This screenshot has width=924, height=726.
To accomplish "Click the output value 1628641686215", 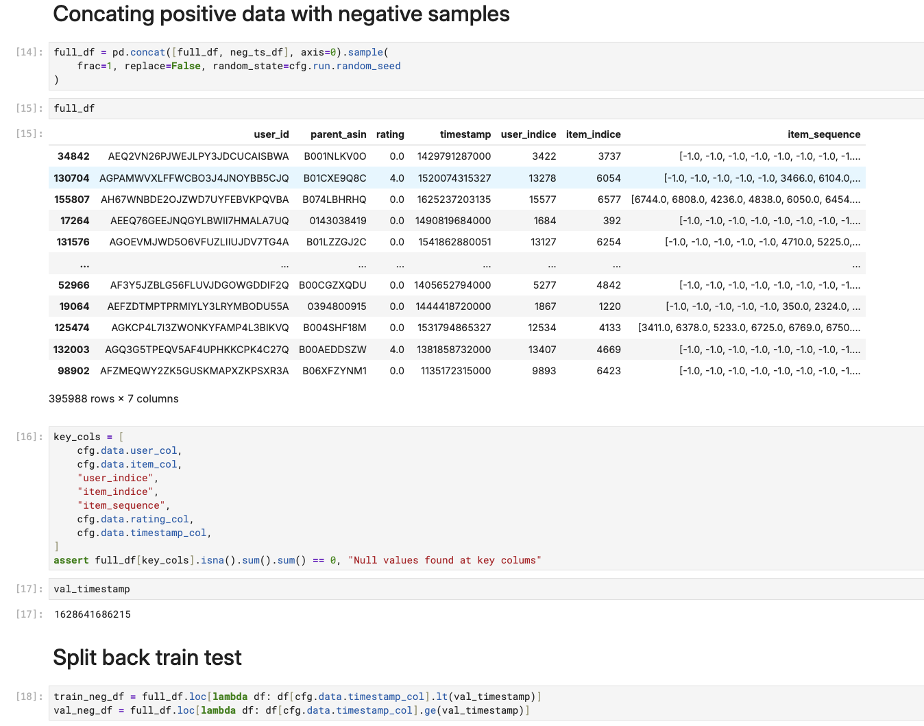I will 93,614.
